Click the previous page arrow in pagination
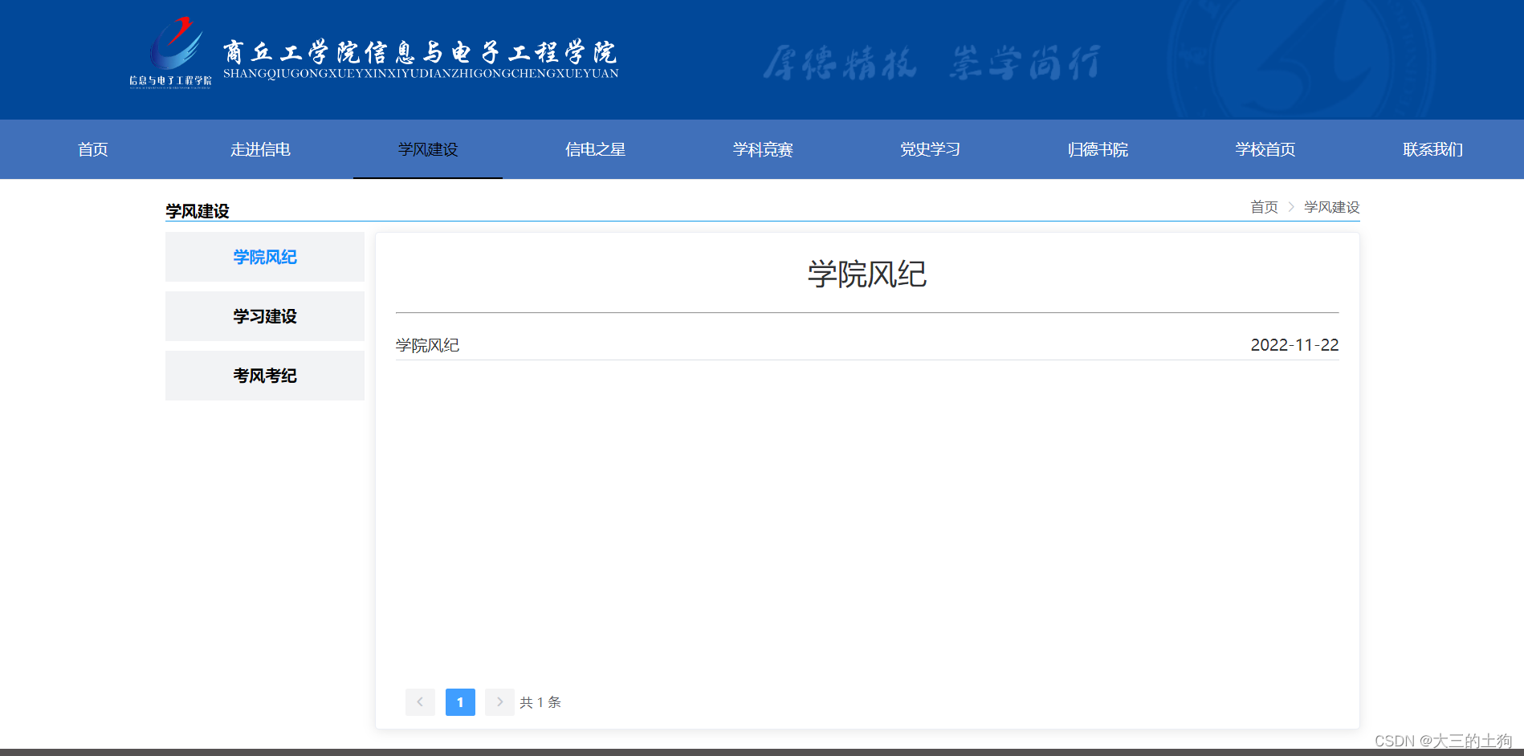Viewport: 1524px width, 756px height. pyautogui.click(x=420, y=701)
